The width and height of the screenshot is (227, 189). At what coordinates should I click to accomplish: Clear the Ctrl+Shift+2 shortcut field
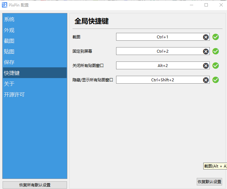[x=206, y=80]
